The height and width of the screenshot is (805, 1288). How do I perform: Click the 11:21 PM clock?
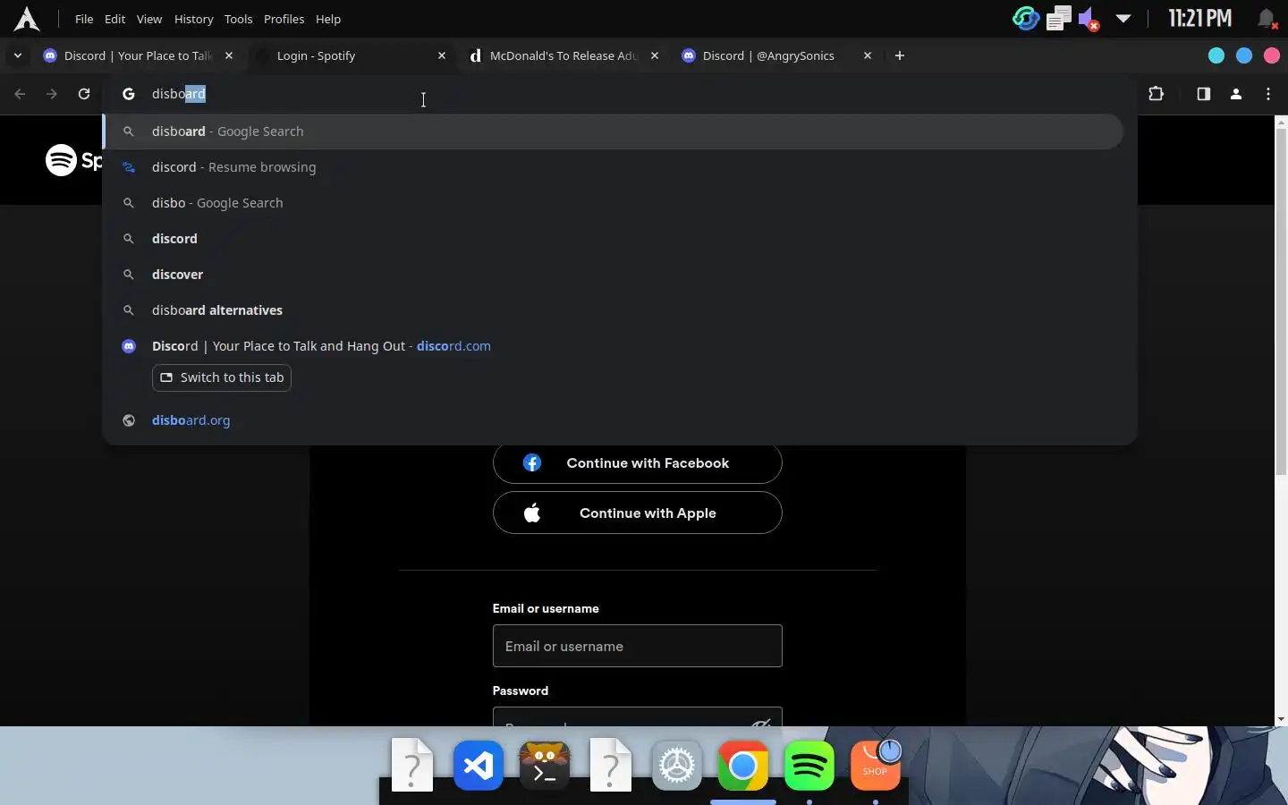[1200, 18]
